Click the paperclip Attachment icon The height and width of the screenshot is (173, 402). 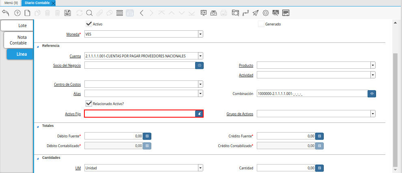pos(99,13)
